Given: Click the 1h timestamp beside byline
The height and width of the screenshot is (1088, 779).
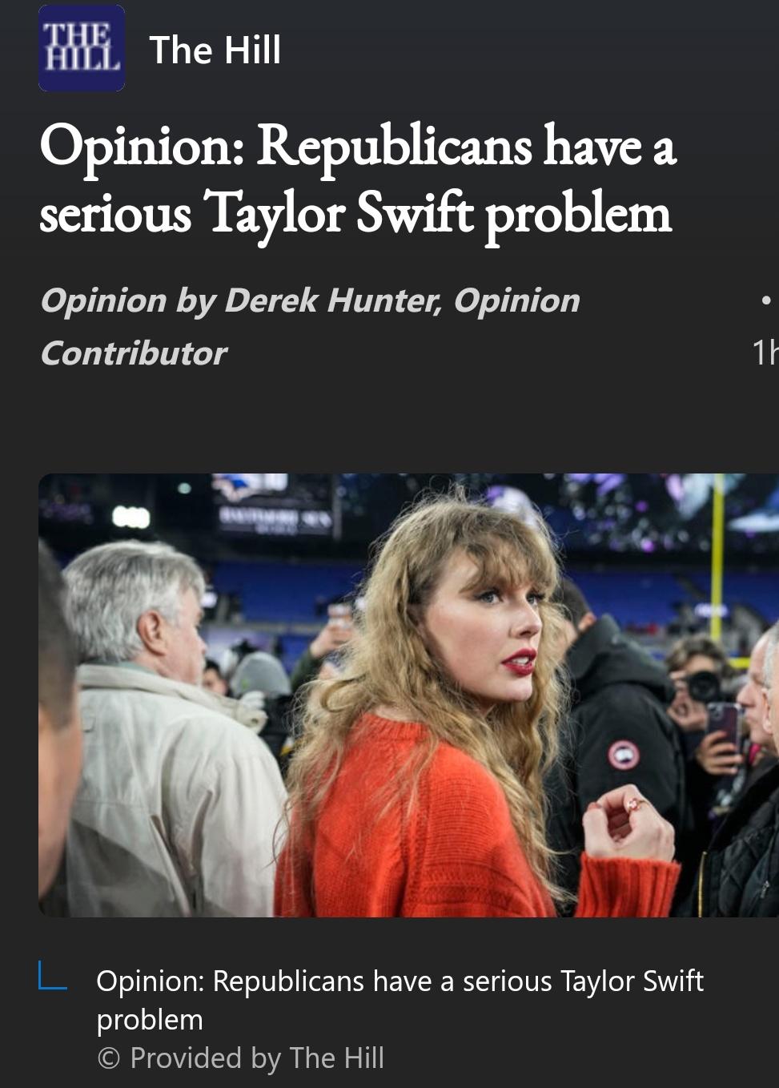Looking at the screenshot, I should click(x=765, y=353).
